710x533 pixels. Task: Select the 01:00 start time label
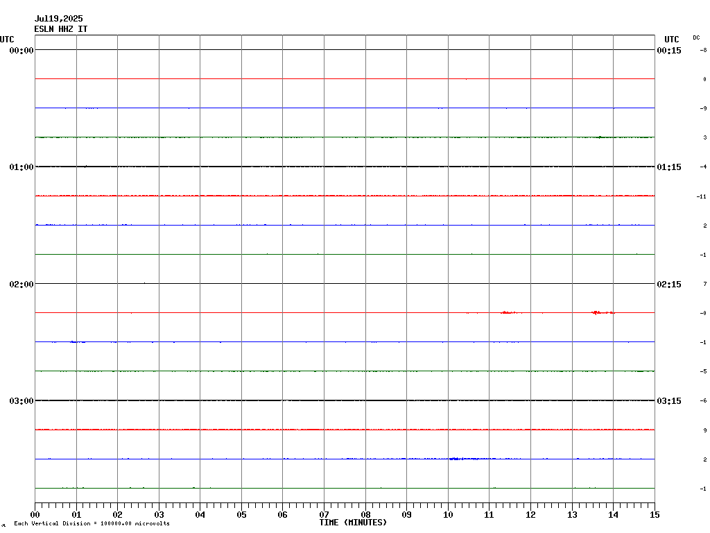tap(21, 167)
